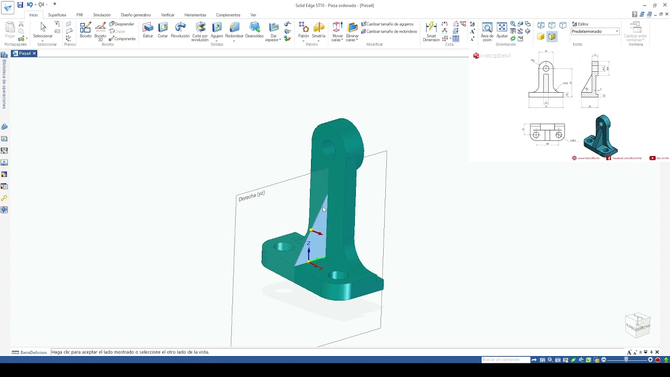Expand the Agujero dropdown arrow
Viewport: 670px width, 377px height.
217,40
